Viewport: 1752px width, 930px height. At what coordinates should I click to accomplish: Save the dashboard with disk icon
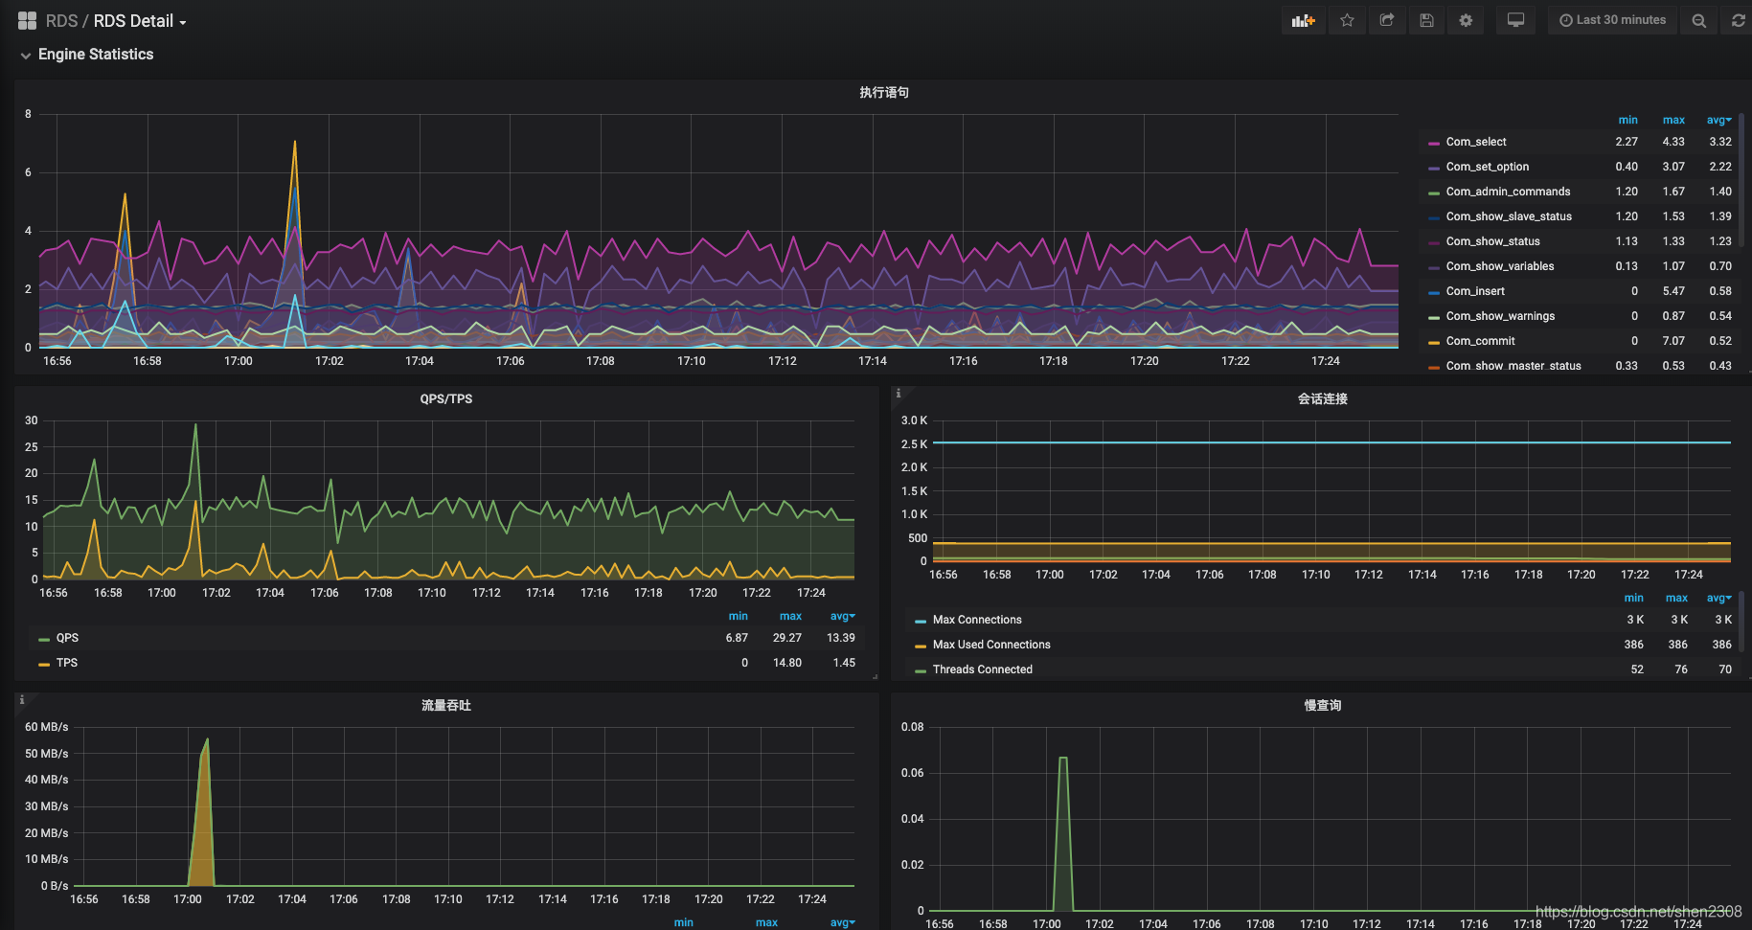pos(1426,20)
